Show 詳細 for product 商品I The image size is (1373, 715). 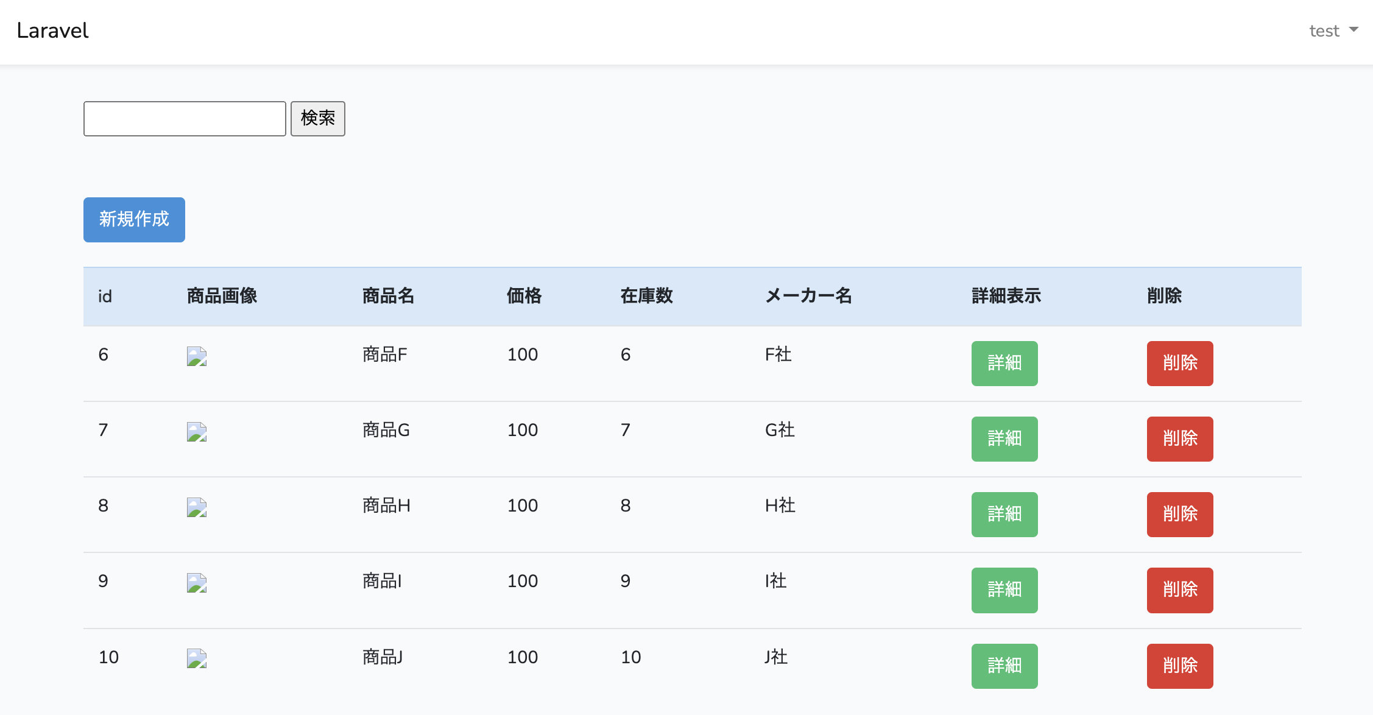pyautogui.click(x=1004, y=590)
